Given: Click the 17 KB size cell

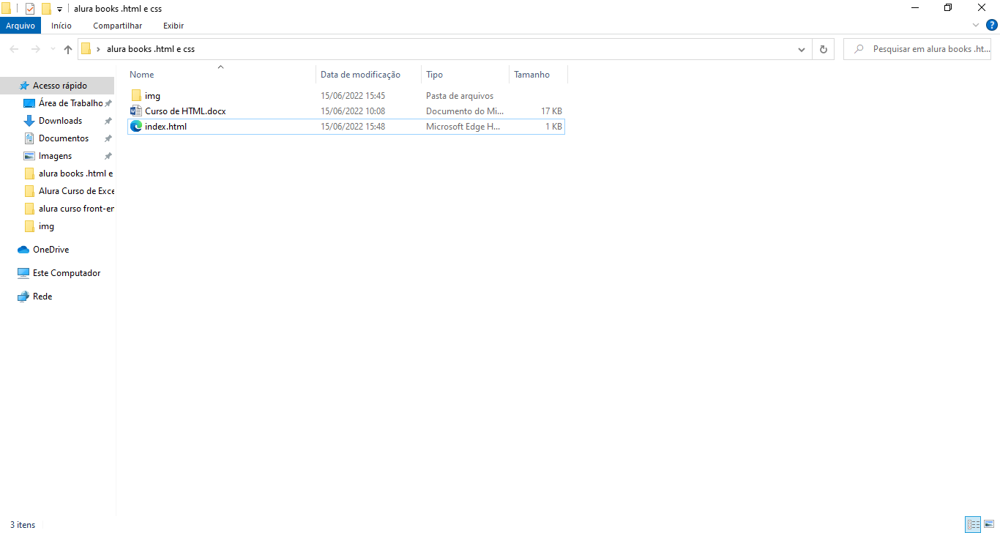Looking at the screenshot, I should (x=551, y=111).
